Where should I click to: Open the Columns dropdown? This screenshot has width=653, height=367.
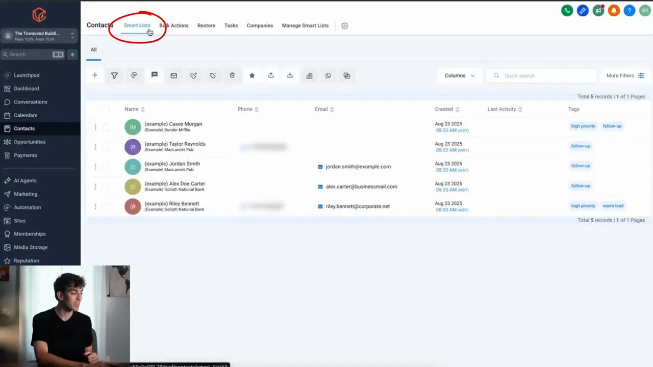(x=459, y=75)
